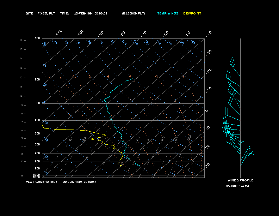Screen dimensions: 279x216
Task: Click the -90 isotherm label
Action: (x=101, y=34)
